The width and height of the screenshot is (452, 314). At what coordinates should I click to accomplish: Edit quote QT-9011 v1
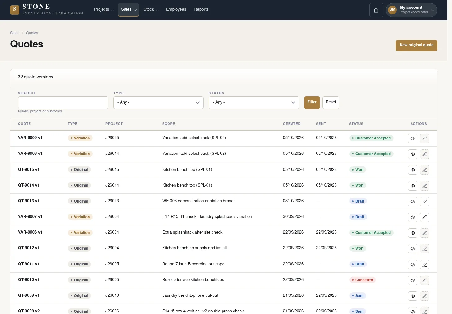click(x=425, y=265)
